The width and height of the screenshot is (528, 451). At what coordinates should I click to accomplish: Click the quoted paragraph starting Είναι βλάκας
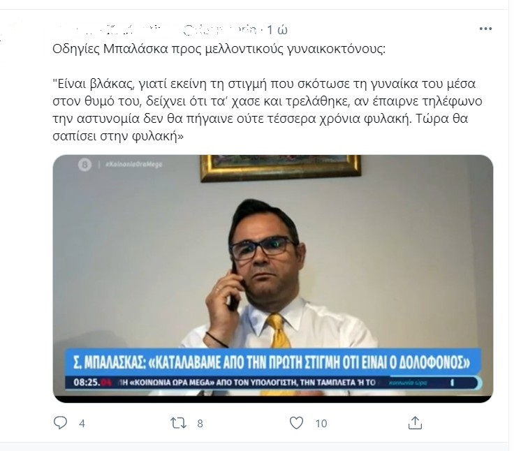click(267, 110)
